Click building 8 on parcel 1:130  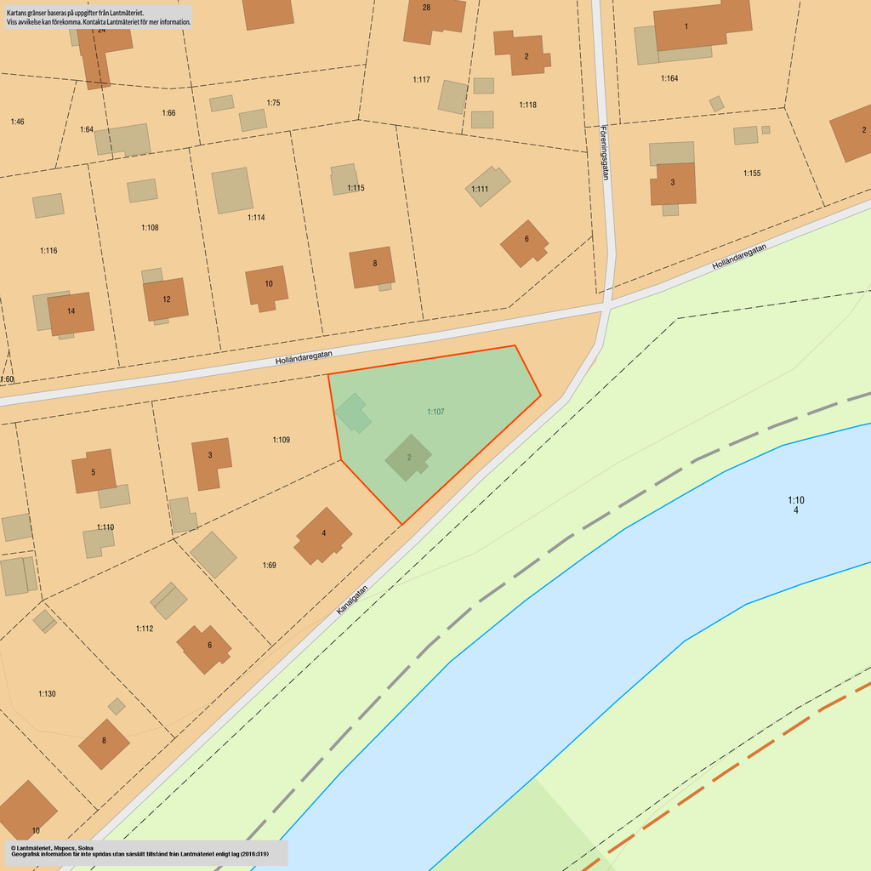[x=104, y=741]
